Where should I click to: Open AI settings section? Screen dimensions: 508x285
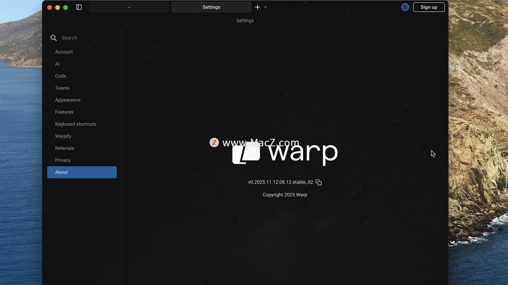pos(57,64)
